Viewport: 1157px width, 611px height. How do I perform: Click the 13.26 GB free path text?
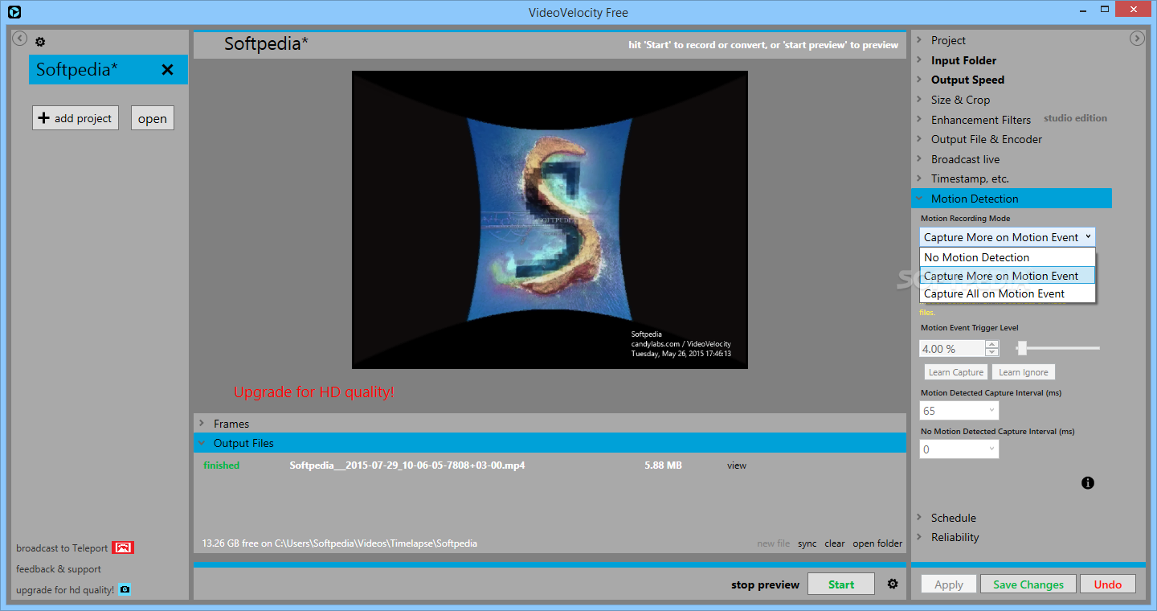(x=340, y=543)
